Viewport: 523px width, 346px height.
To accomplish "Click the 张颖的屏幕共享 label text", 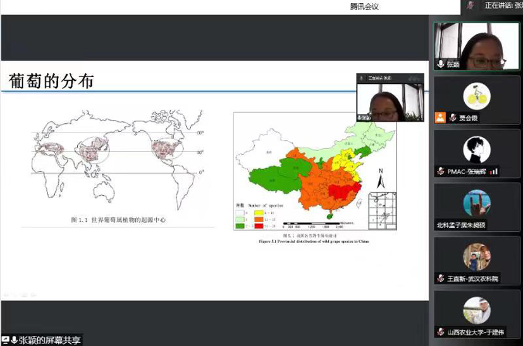I will point(50,340).
